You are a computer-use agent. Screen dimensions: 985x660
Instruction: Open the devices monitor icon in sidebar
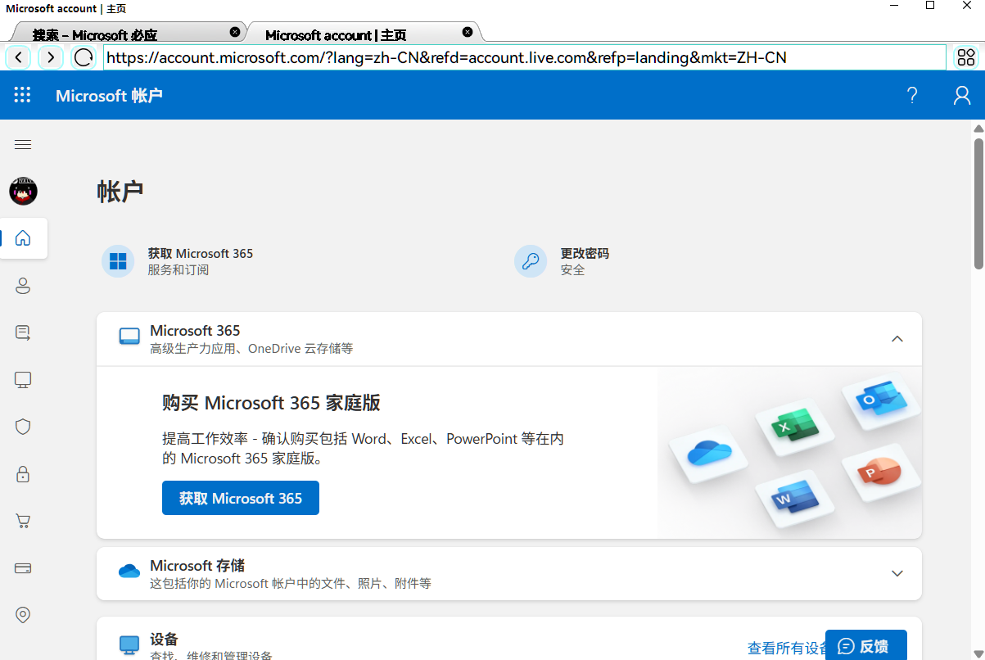click(x=23, y=380)
